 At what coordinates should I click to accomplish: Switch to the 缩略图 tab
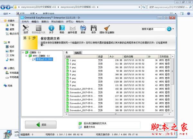[78, 53]
